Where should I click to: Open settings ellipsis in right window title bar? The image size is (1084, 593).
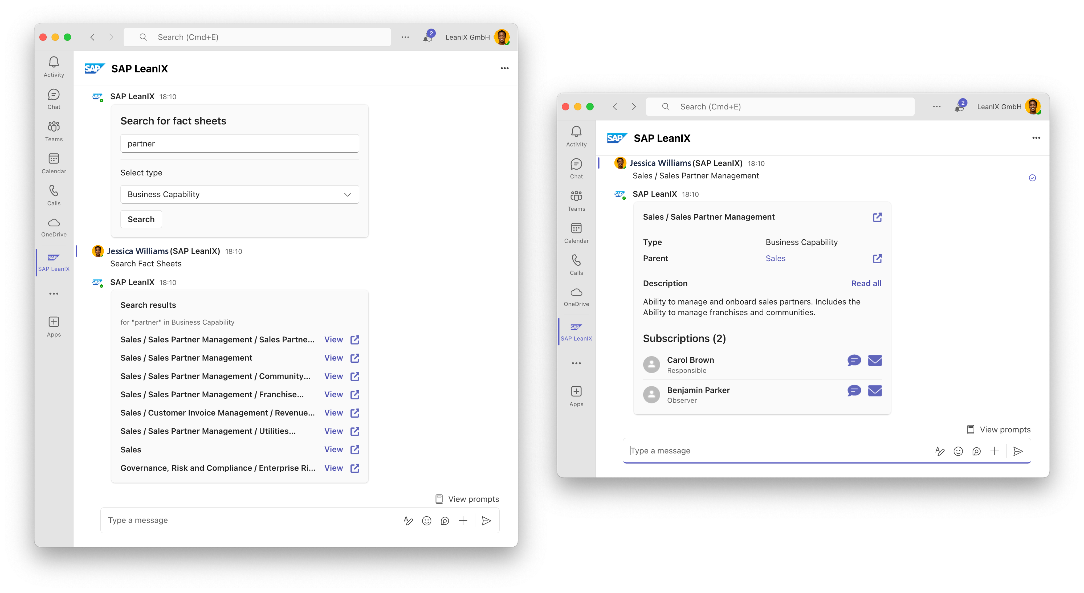[936, 107]
